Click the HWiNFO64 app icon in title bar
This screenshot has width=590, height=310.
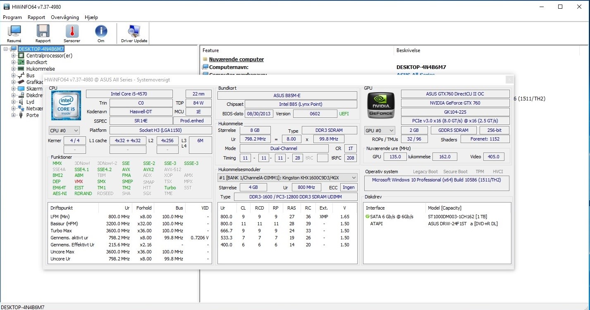(7, 7)
